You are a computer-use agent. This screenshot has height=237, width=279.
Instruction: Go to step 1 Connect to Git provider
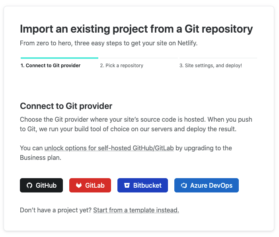[51, 66]
